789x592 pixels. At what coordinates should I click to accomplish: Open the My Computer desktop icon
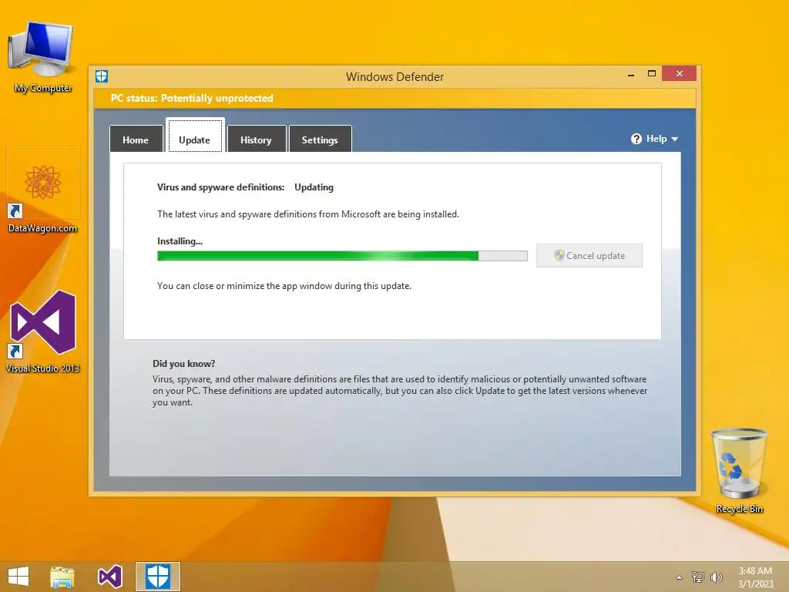[x=42, y=56]
